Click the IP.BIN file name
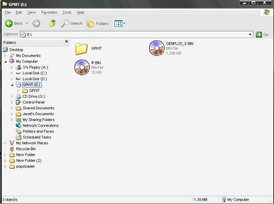The height and width of the screenshot is (204, 274). (x=96, y=63)
